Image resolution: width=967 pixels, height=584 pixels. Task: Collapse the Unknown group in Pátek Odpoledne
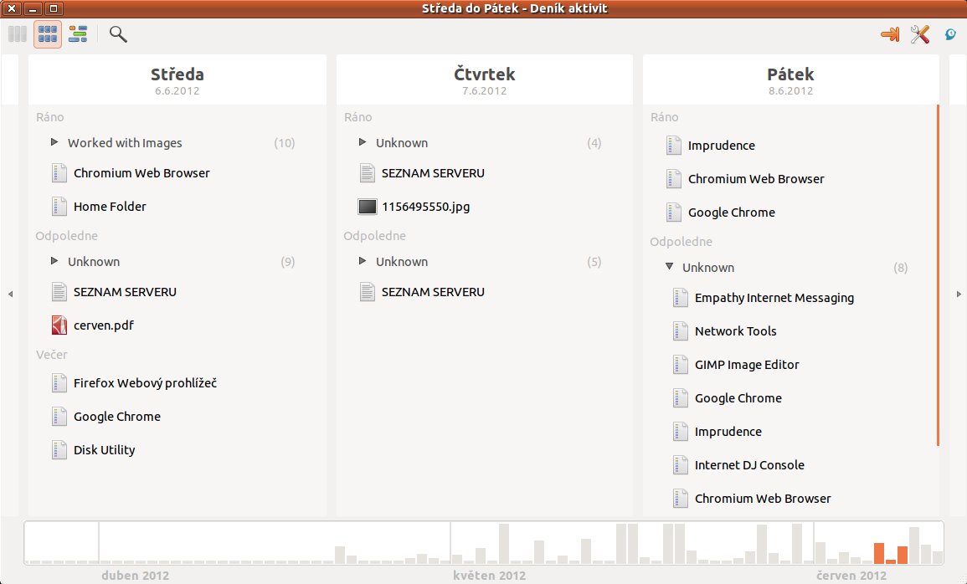point(669,267)
